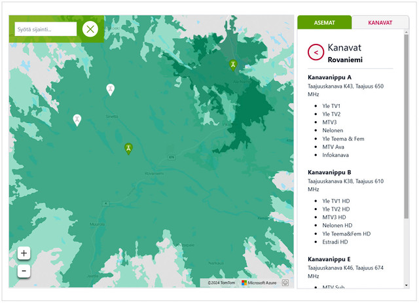The width and height of the screenshot is (419, 303).
Task: Click the Yle TV2 HD entry
Action: pos(336,209)
